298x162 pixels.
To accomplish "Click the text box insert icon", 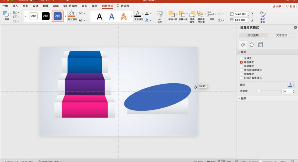I will pyautogui.click(x=15, y=12).
